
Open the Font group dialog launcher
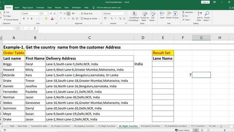tap(56, 23)
